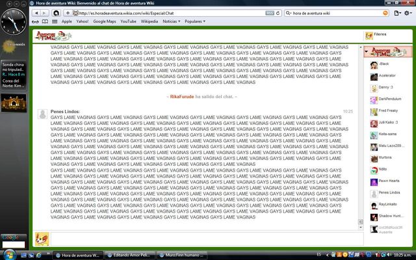Open the Windows Start orb
Screen dimensions: 416x260
(10, 255)
